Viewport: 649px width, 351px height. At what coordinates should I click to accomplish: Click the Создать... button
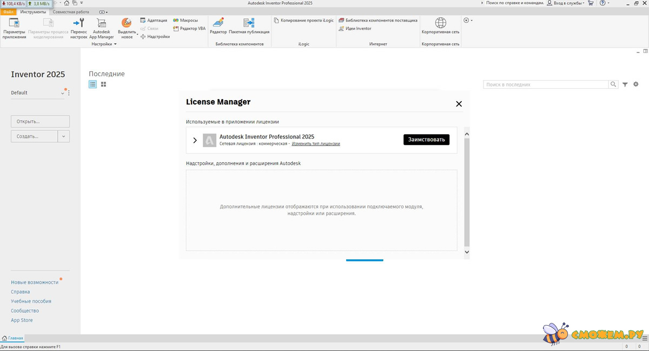(34, 136)
